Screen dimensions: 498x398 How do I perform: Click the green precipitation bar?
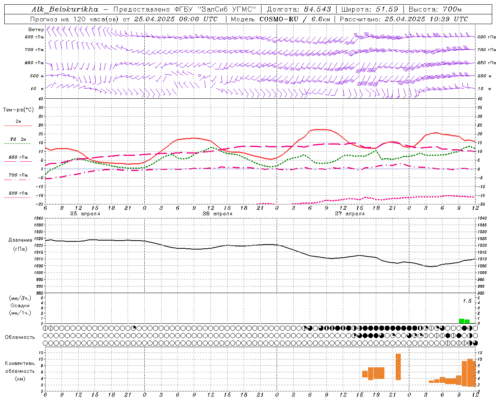(x=464, y=321)
